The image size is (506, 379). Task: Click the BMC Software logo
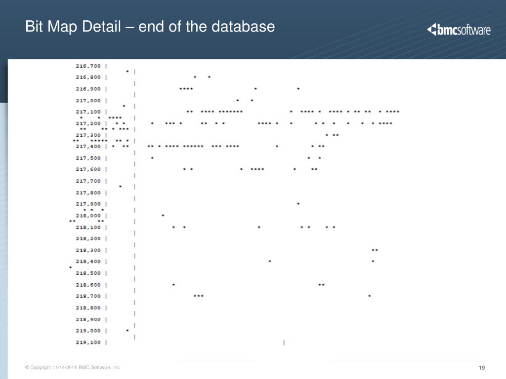pyautogui.click(x=459, y=30)
